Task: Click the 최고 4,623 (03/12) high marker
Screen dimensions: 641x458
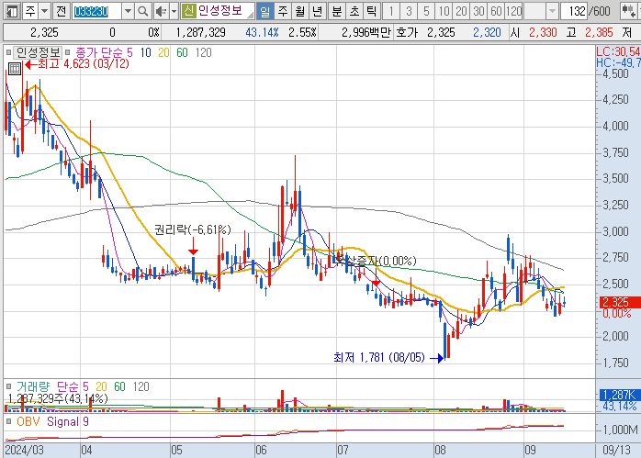Action: coord(77,63)
